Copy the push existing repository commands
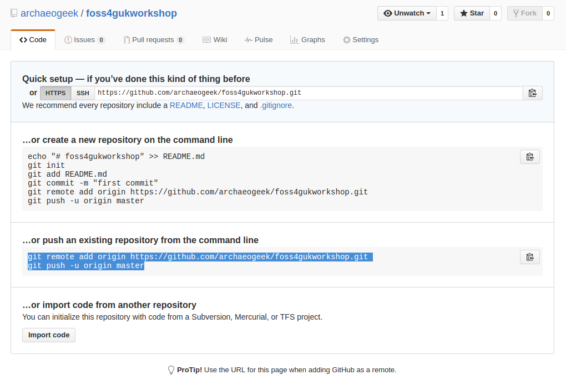Viewport: 566px width, 380px height. 529,257
